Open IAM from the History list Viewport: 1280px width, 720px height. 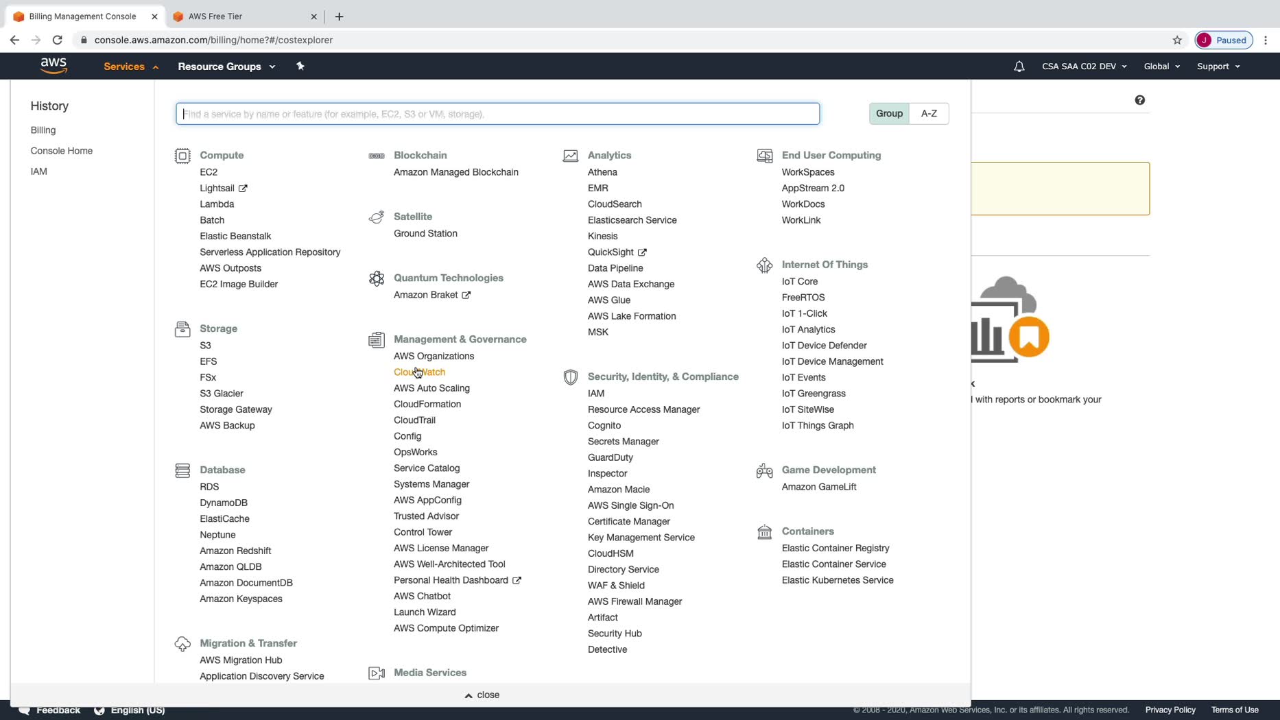[x=39, y=171]
